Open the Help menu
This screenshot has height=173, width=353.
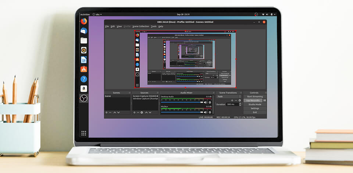(161, 27)
